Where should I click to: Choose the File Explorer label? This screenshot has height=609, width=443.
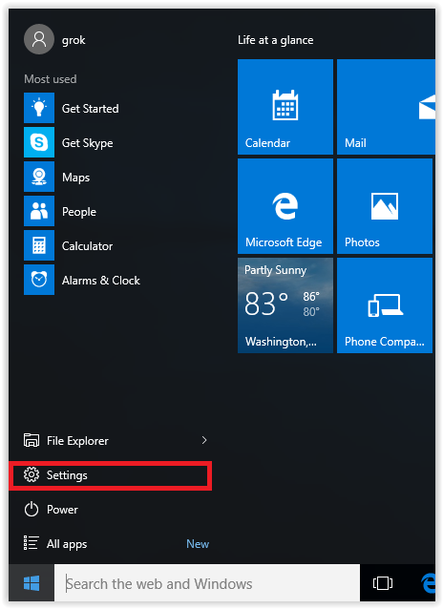click(x=77, y=441)
